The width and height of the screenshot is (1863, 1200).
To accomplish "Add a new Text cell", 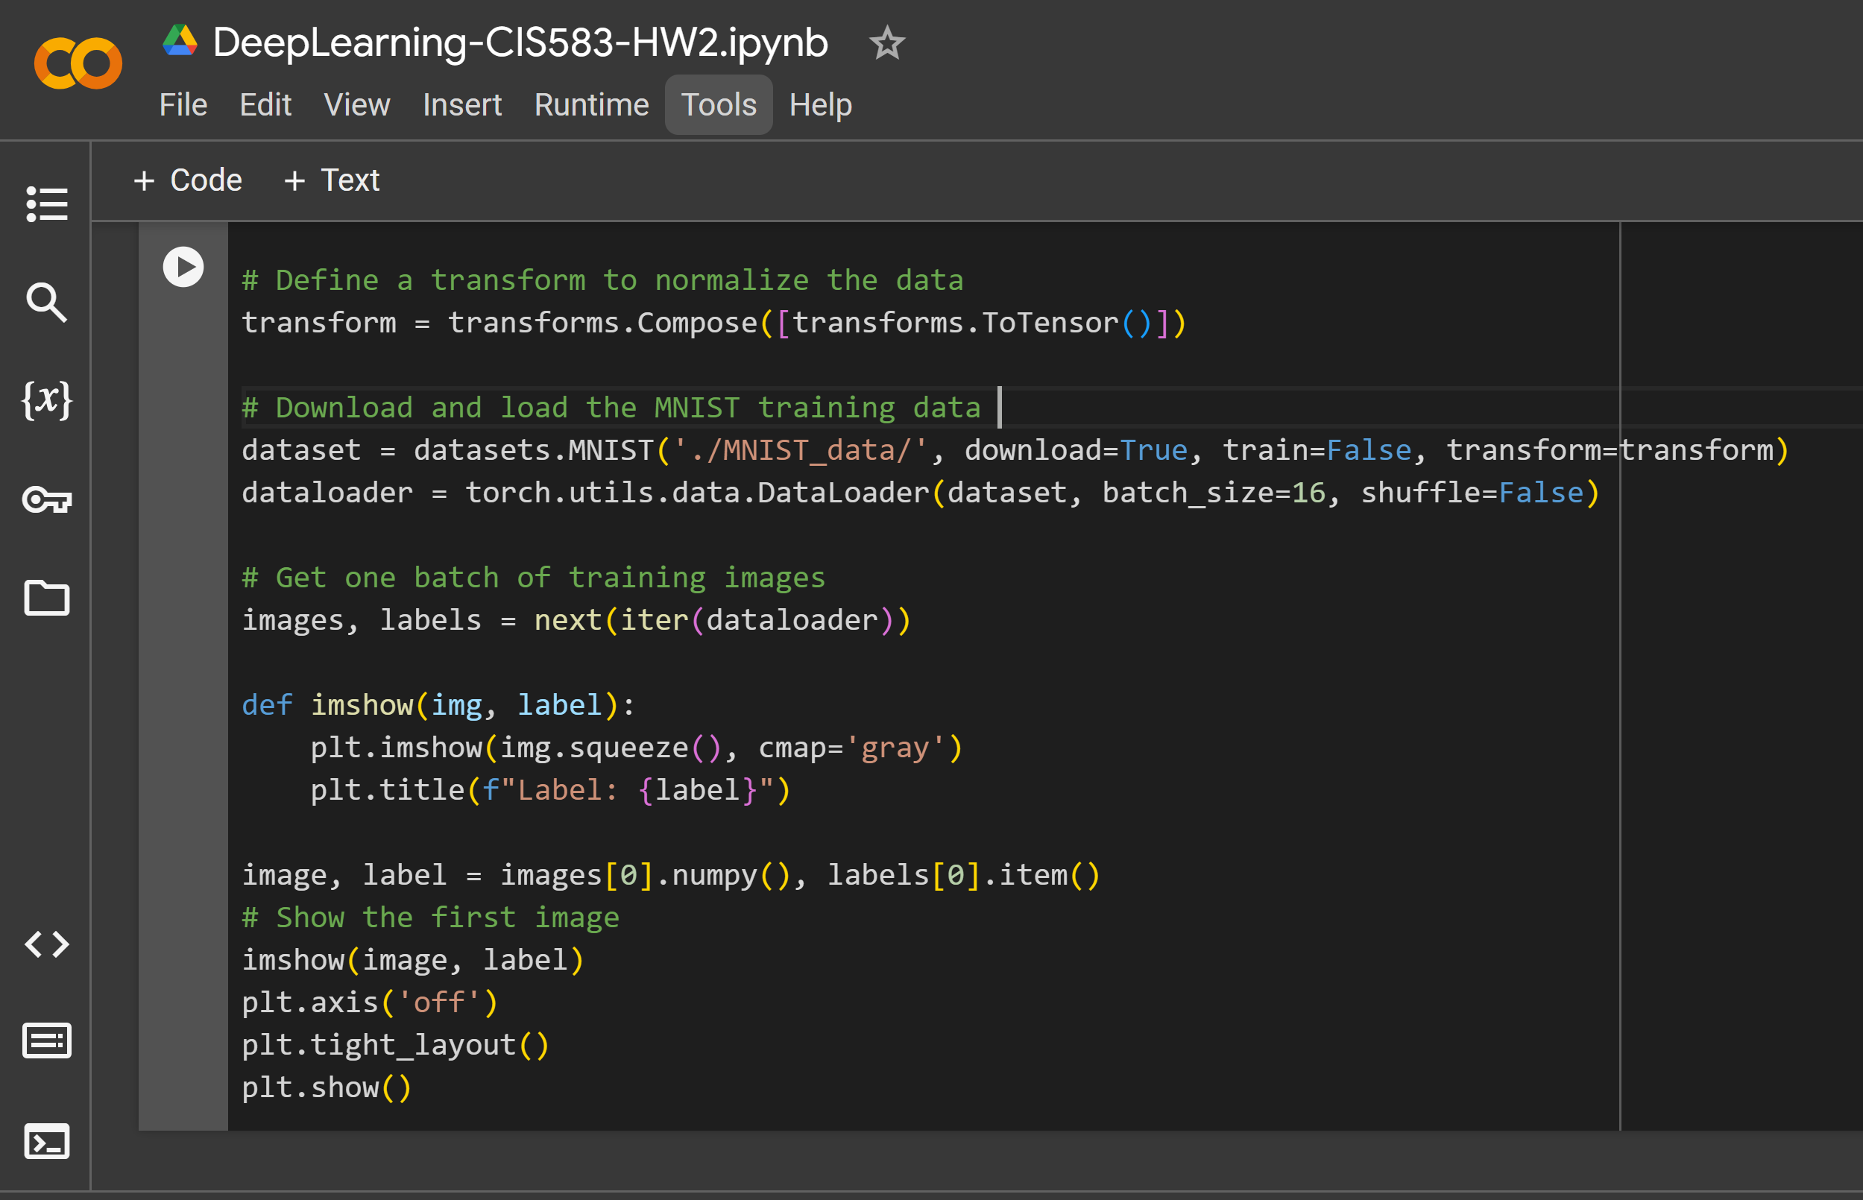I will pyautogui.click(x=331, y=181).
